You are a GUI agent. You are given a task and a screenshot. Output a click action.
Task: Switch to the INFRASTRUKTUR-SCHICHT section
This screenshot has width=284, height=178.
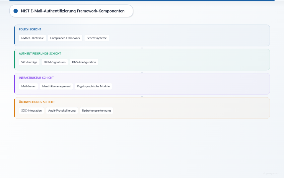click(36, 78)
